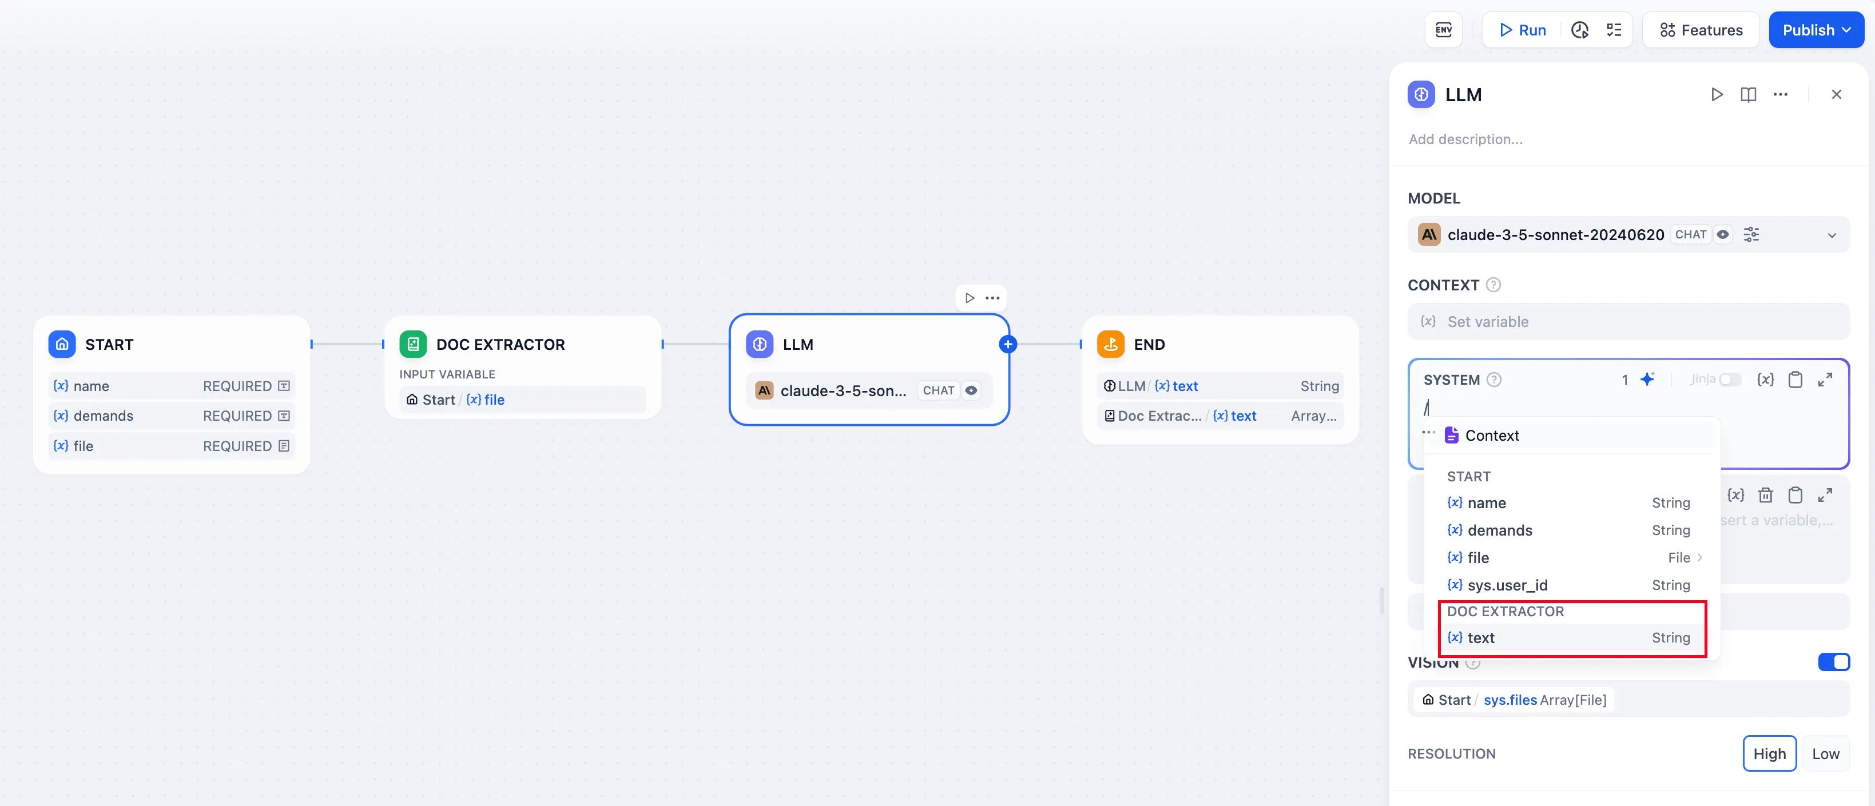Open model parameter settings sliders icon
The image size is (1875, 806).
(1751, 235)
